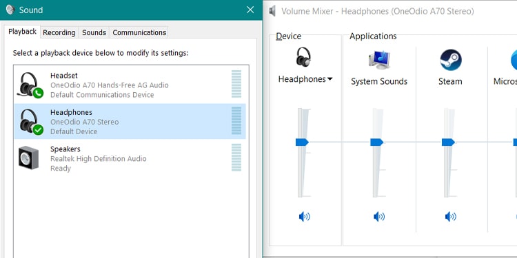Click the Sound dialog title bar speaker icon

coord(10,10)
